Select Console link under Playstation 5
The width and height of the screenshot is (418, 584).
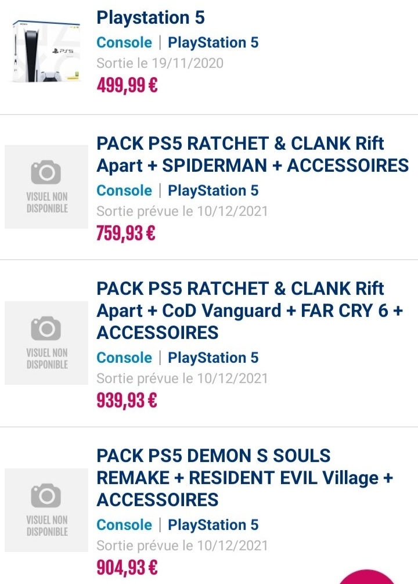tap(124, 42)
